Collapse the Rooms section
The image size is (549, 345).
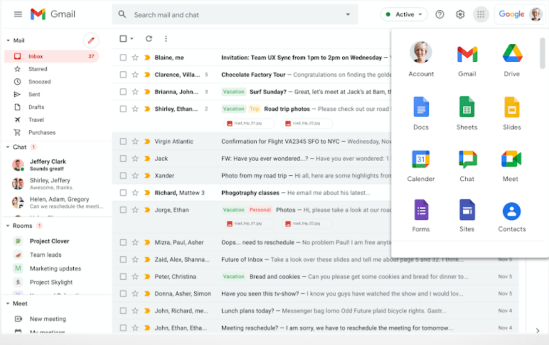[x=7, y=225]
